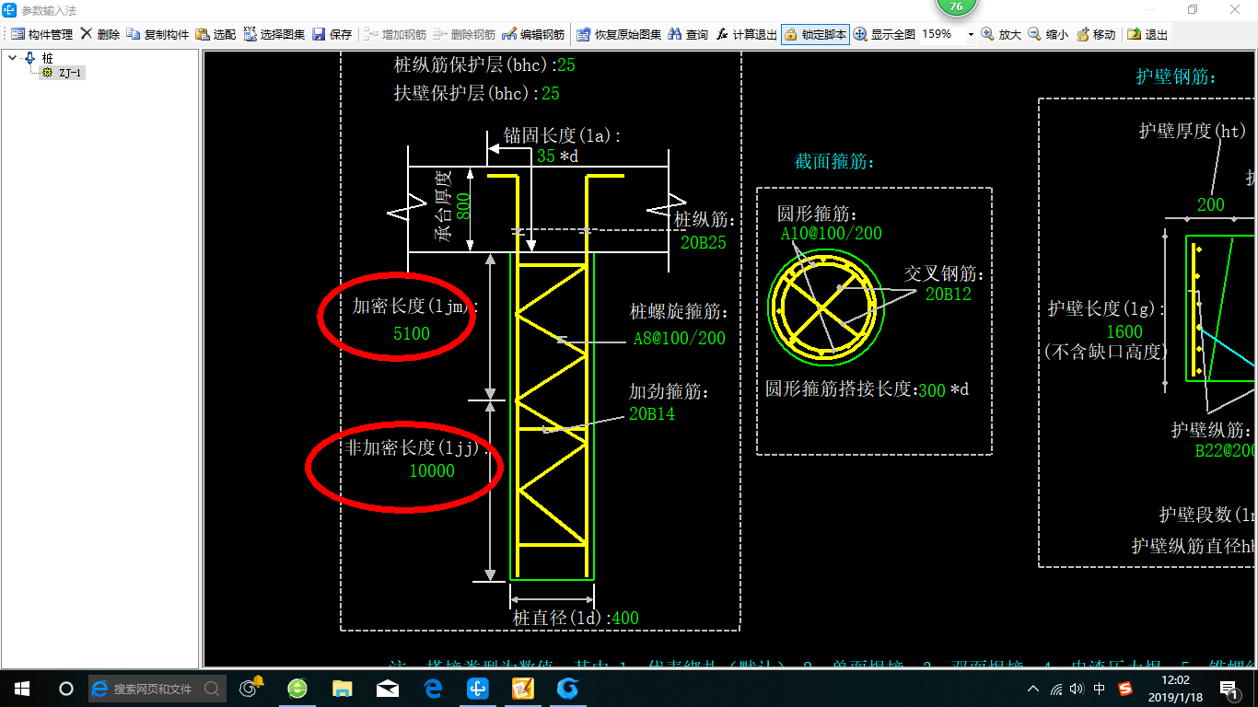Collapse the 桩 tree node

tap(12, 57)
